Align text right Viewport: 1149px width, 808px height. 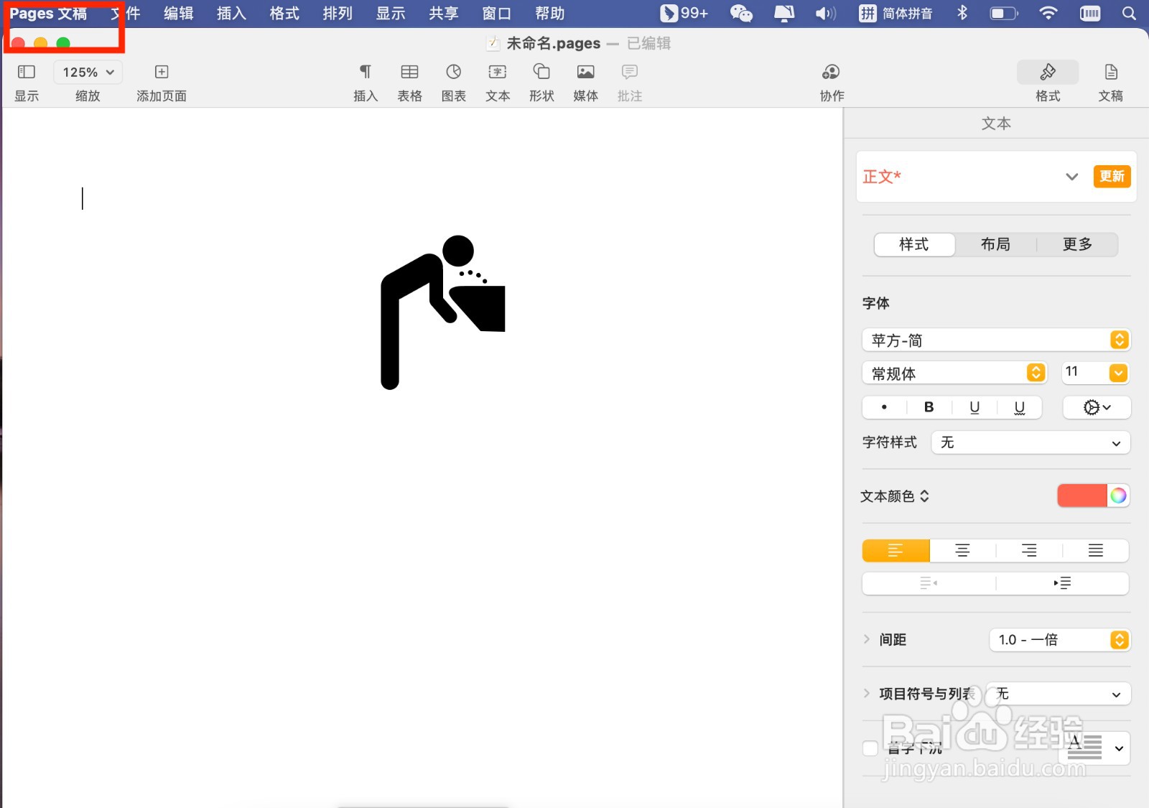(x=1029, y=551)
